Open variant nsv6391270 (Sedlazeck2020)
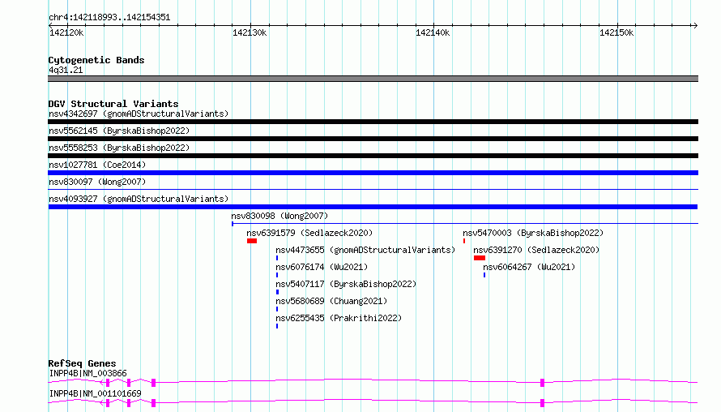This screenshot has width=721, height=412. click(536, 250)
